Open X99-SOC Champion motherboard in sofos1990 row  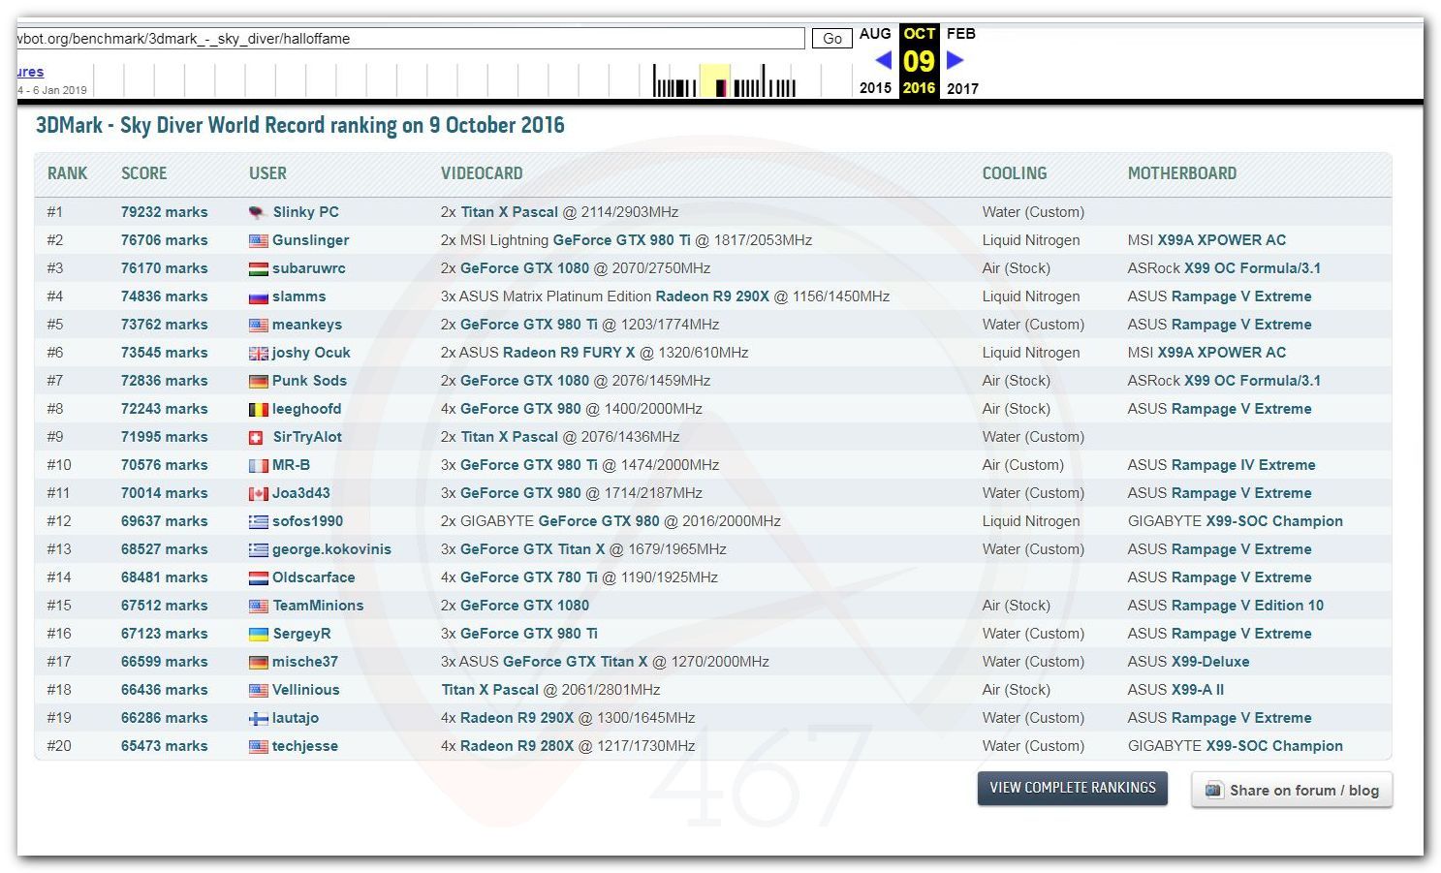pyautogui.click(x=1274, y=521)
